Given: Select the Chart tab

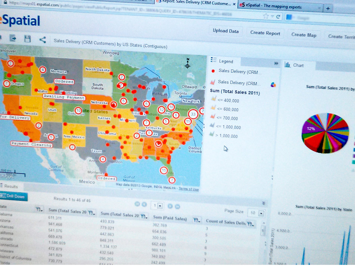Looking at the screenshot, I should point(299,65).
